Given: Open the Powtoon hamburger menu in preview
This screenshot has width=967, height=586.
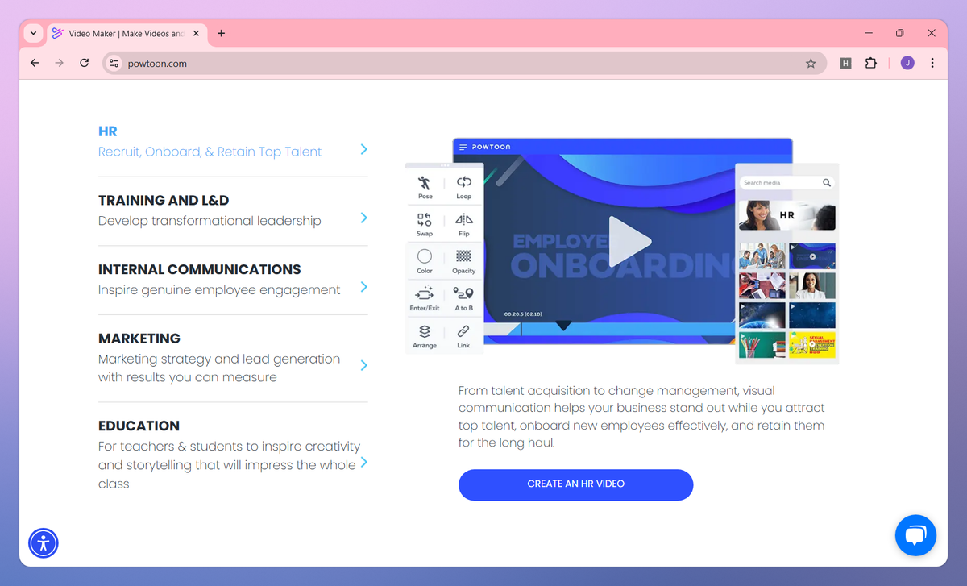Looking at the screenshot, I should pyautogui.click(x=463, y=148).
